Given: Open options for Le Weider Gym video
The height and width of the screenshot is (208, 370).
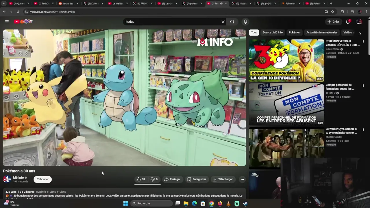Looking at the screenshot, I should click(x=363, y=129).
